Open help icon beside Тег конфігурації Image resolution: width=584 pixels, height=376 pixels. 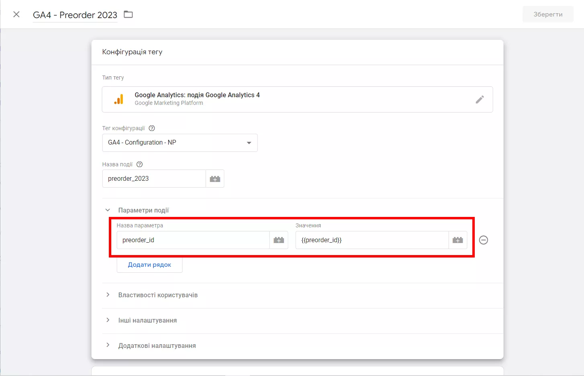(x=152, y=128)
